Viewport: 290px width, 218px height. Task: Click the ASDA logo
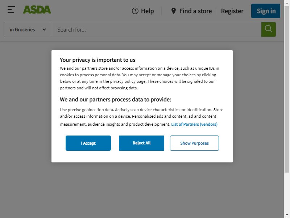tap(37, 10)
